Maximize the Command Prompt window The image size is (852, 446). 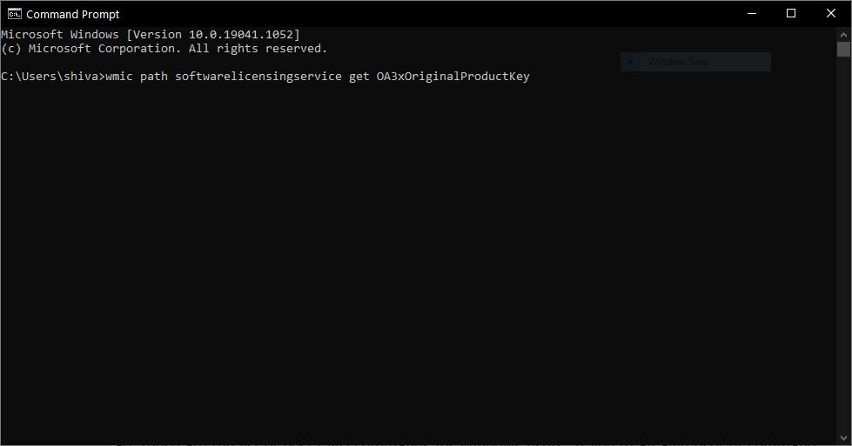(x=791, y=14)
